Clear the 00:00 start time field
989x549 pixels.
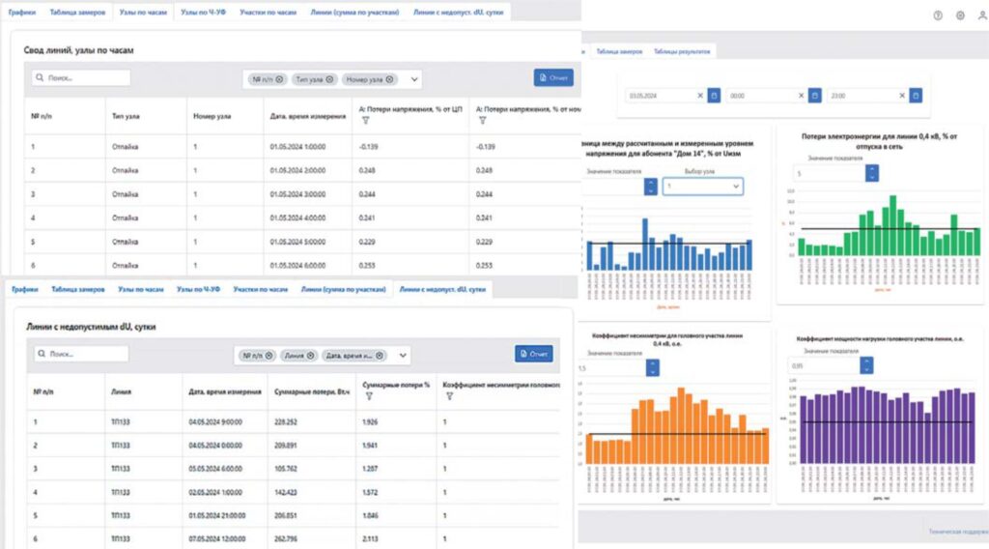point(801,96)
